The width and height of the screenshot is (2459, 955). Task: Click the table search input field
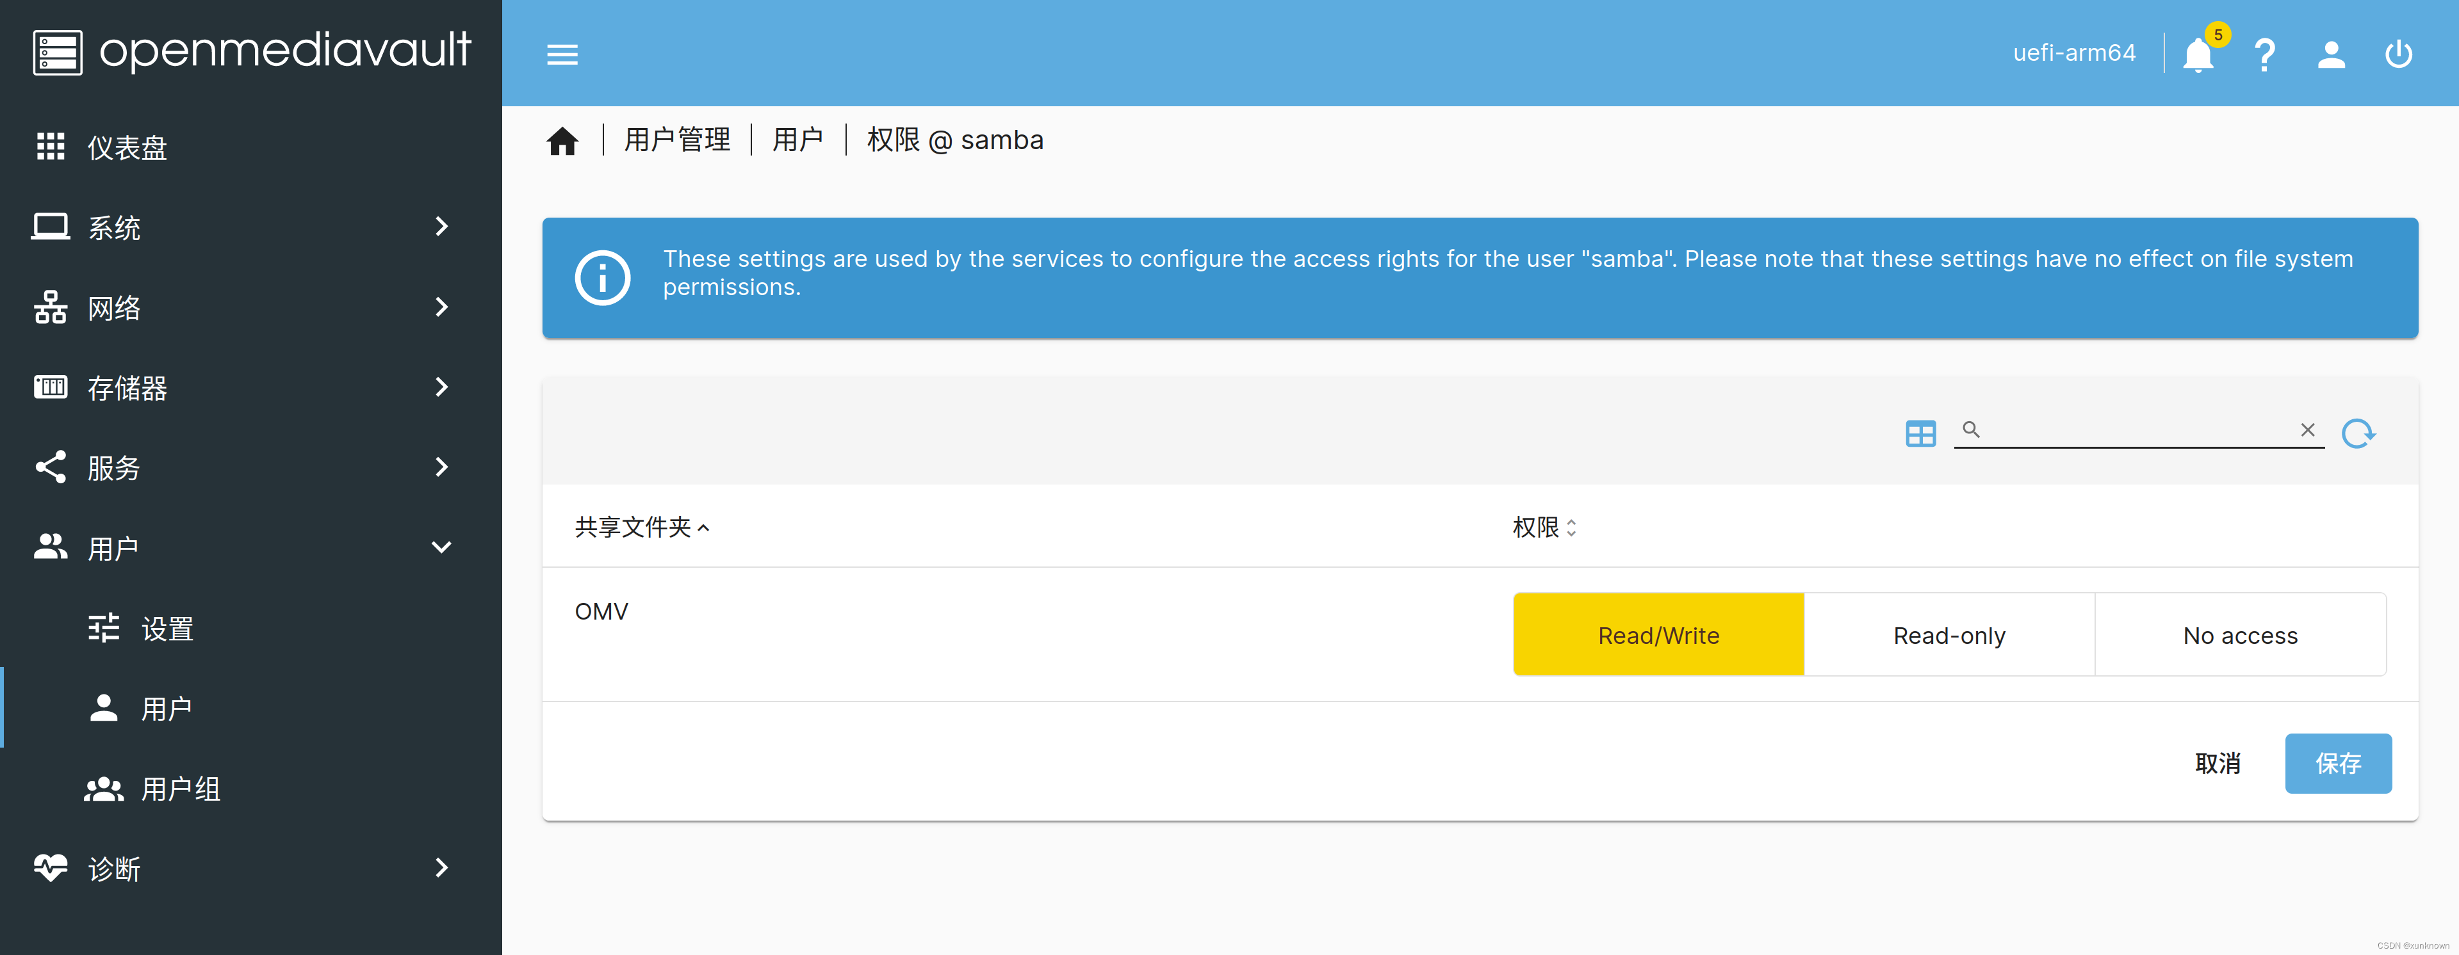pyautogui.click(x=2138, y=430)
